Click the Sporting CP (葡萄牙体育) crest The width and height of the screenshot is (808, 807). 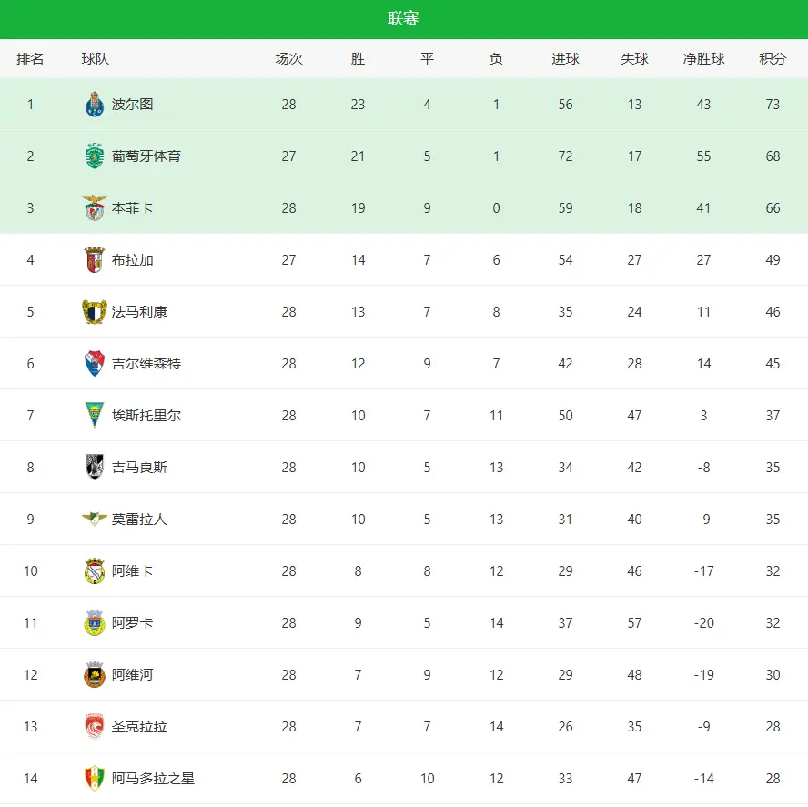95,156
